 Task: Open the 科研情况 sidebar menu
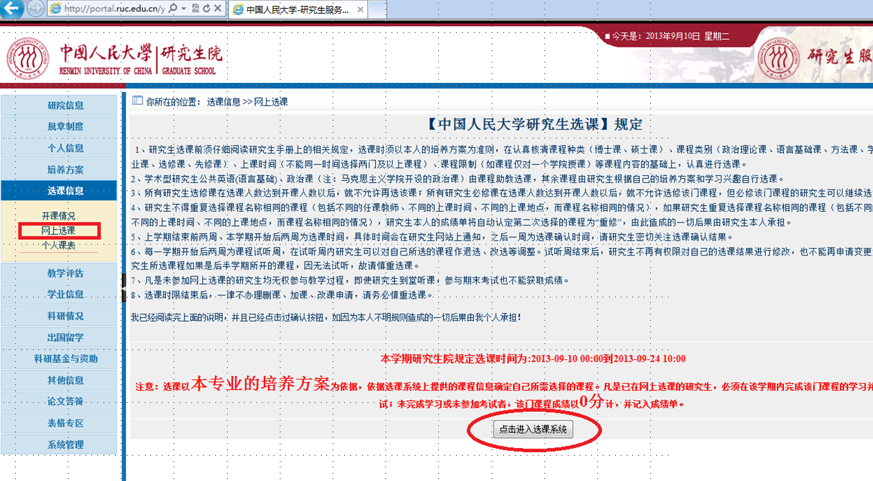pyautogui.click(x=59, y=316)
